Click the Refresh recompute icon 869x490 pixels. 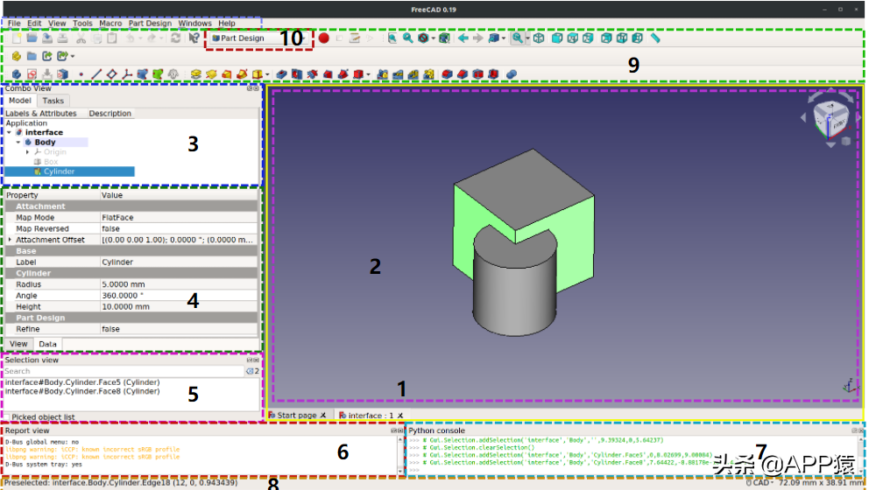[x=175, y=38]
